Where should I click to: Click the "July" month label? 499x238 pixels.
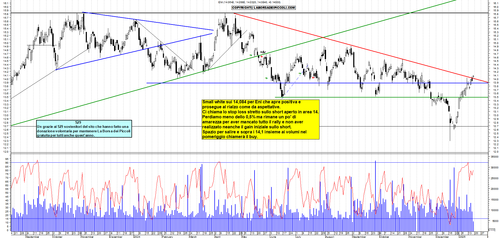coord(299,237)
